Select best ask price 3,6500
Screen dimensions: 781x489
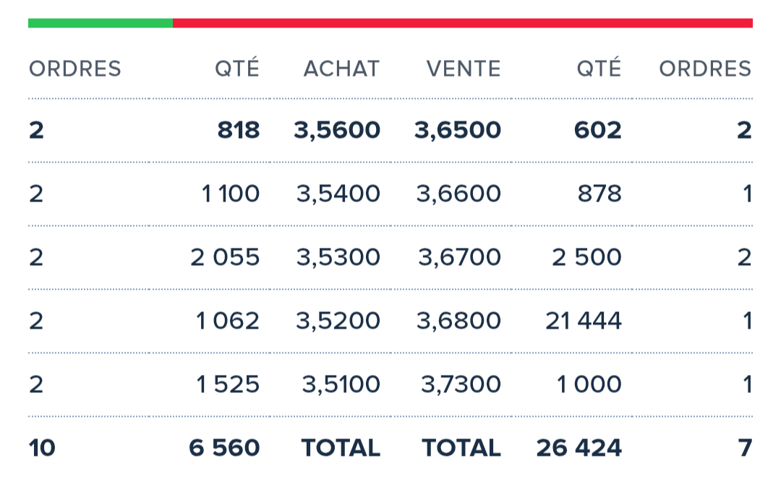point(458,130)
